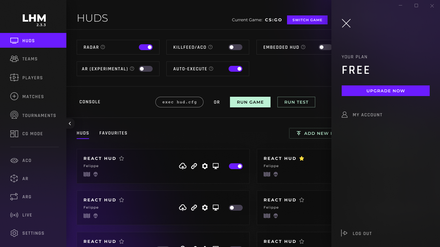440x247 pixels.
Task: Click the Run Game button
Action: click(250, 102)
